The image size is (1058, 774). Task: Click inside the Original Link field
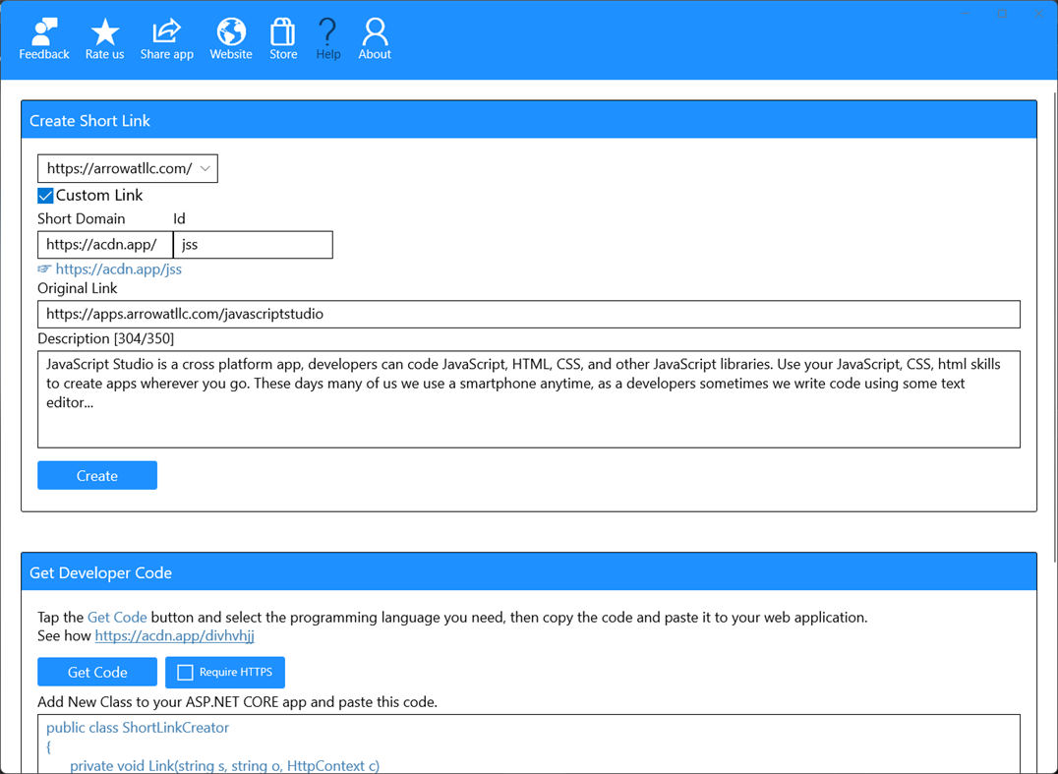click(529, 314)
